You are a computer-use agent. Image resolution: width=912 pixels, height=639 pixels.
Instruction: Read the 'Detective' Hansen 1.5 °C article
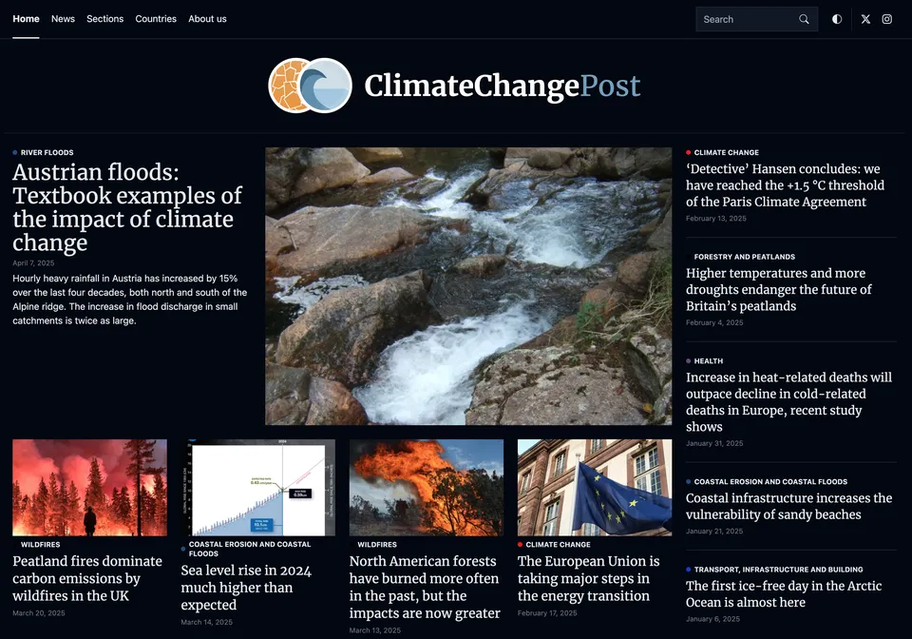click(785, 185)
